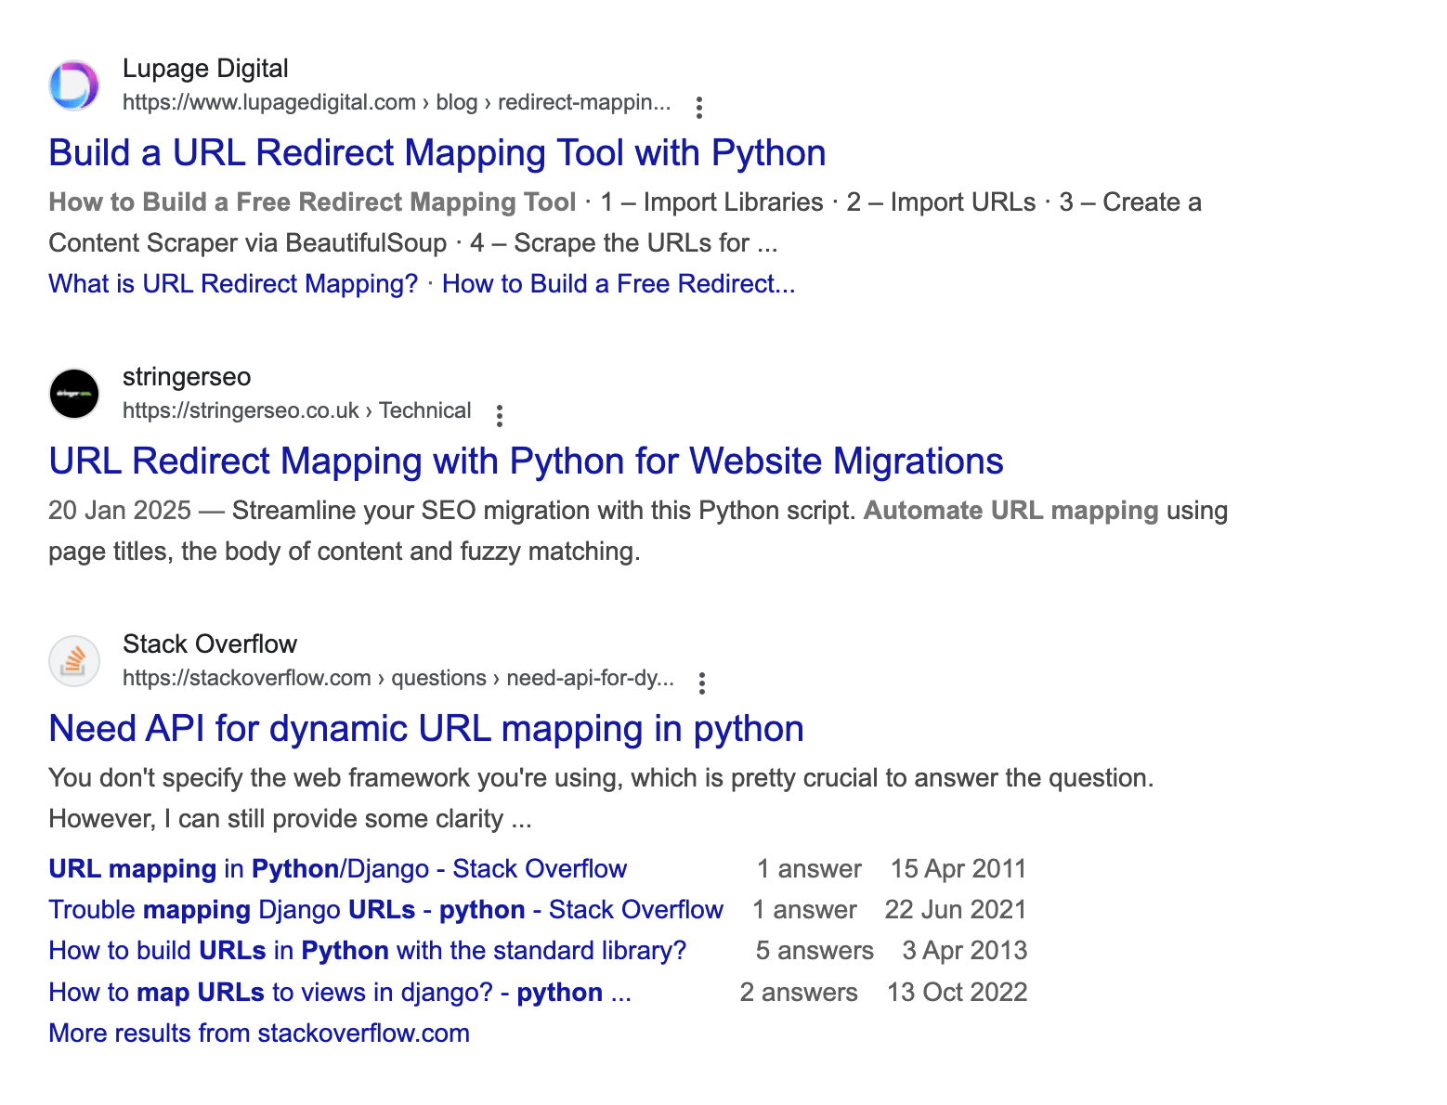The height and width of the screenshot is (1105, 1447).
Task: Jump to 'What is URL Redirect Mapping?' section
Action: [233, 284]
